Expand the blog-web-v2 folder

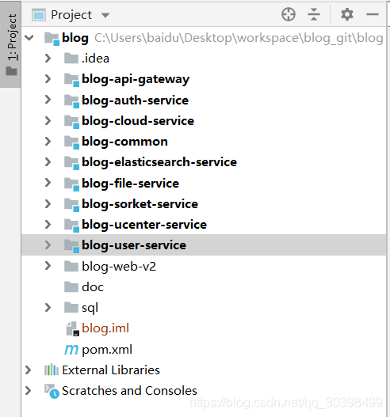(48, 266)
